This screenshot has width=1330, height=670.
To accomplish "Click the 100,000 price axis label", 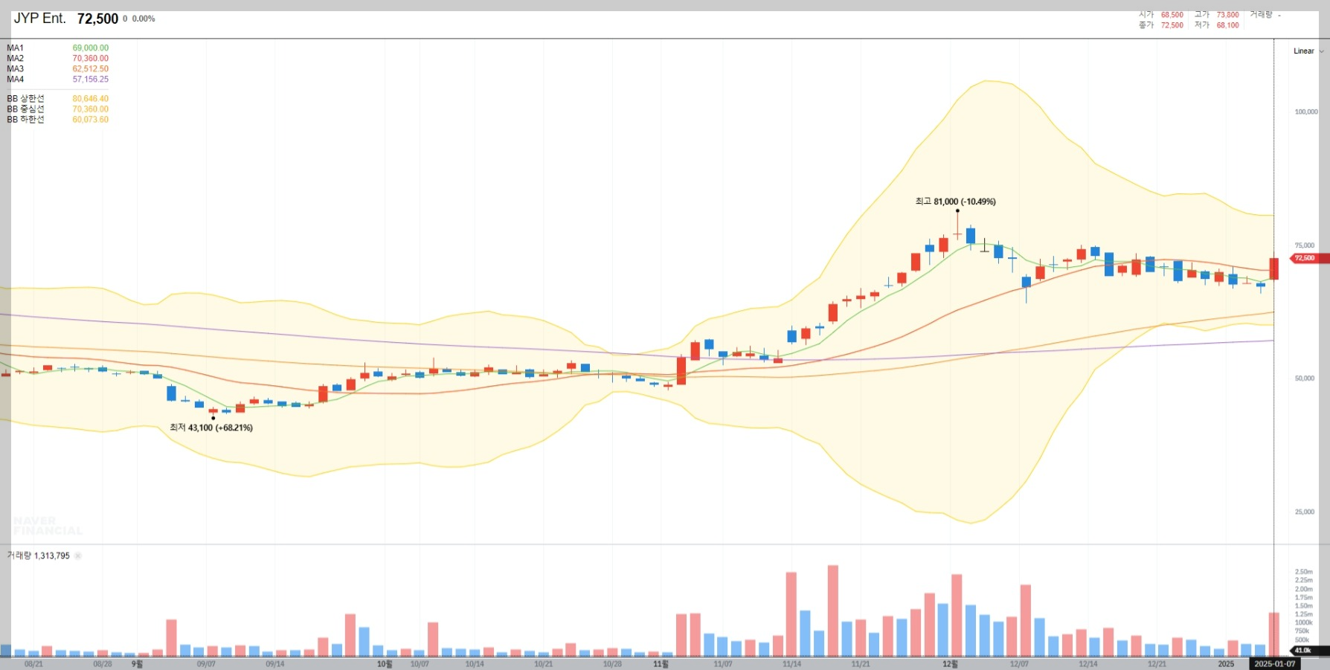I will (1305, 112).
